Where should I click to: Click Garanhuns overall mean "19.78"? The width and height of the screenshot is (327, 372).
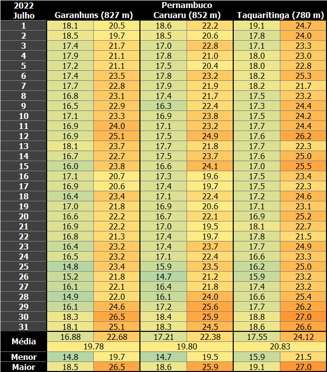(x=94, y=346)
